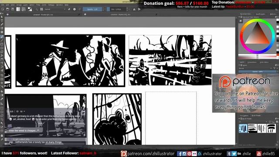Collapse the Layers docker
This screenshot has height=157, width=279.
click(239, 65)
